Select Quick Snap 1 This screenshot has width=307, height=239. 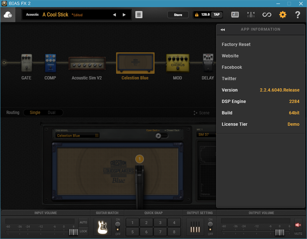pos(132,223)
